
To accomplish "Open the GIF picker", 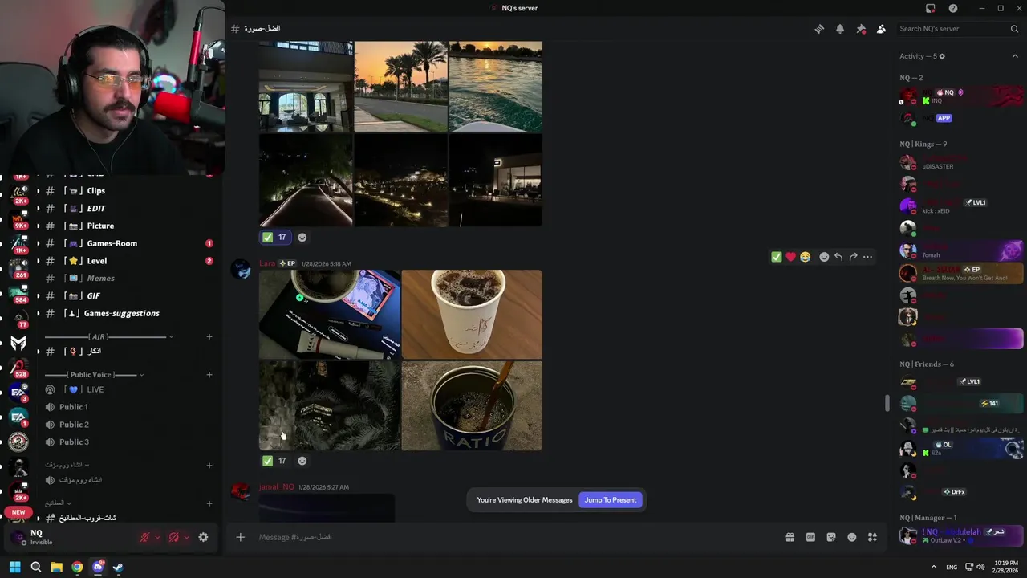I will pyautogui.click(x=810, y=537).
